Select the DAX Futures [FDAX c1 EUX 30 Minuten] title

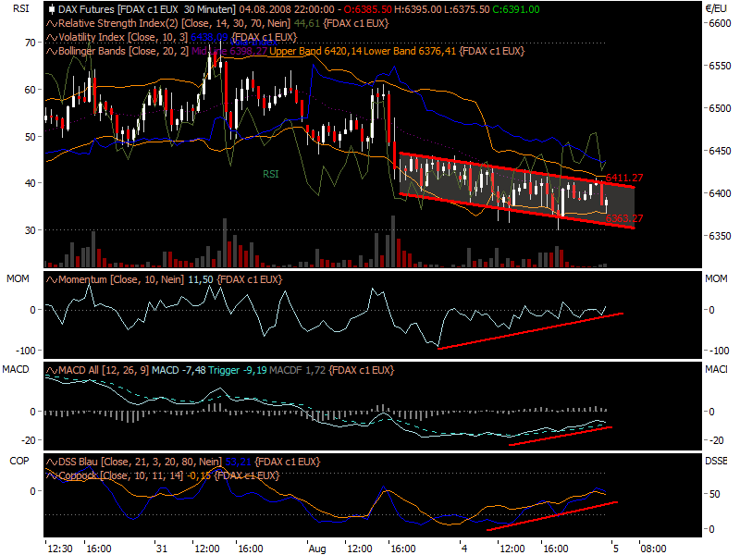(x=147, y=9)
